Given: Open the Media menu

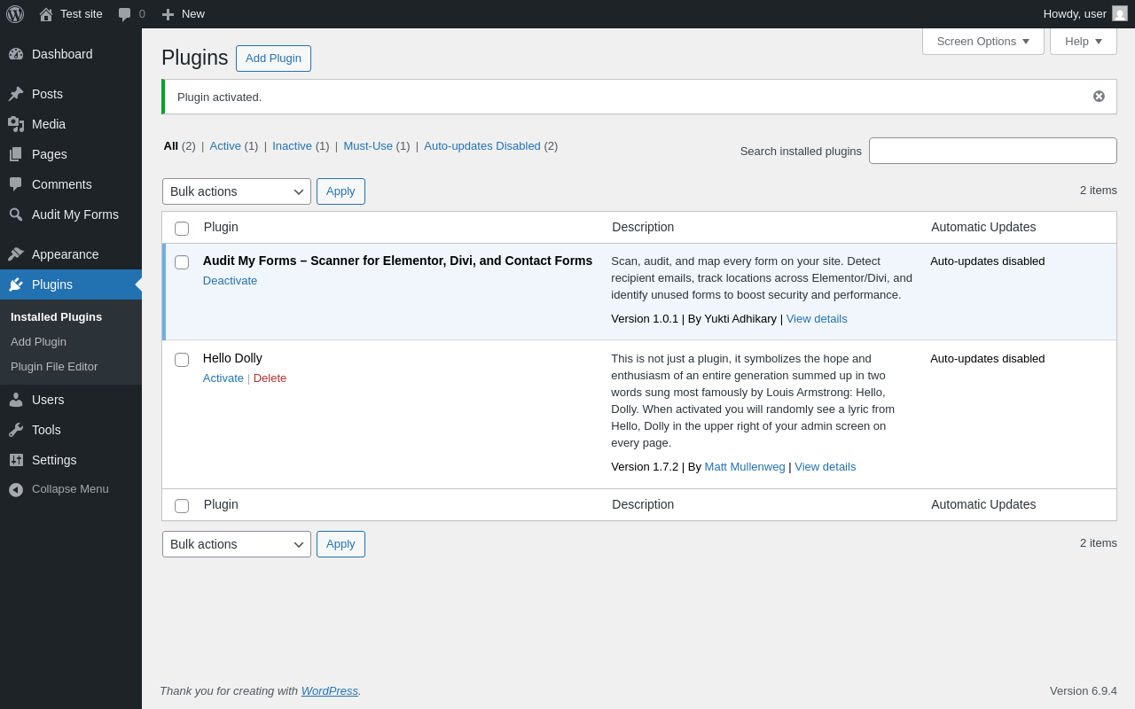Looking at the screenshot, I should click(71, 124).
